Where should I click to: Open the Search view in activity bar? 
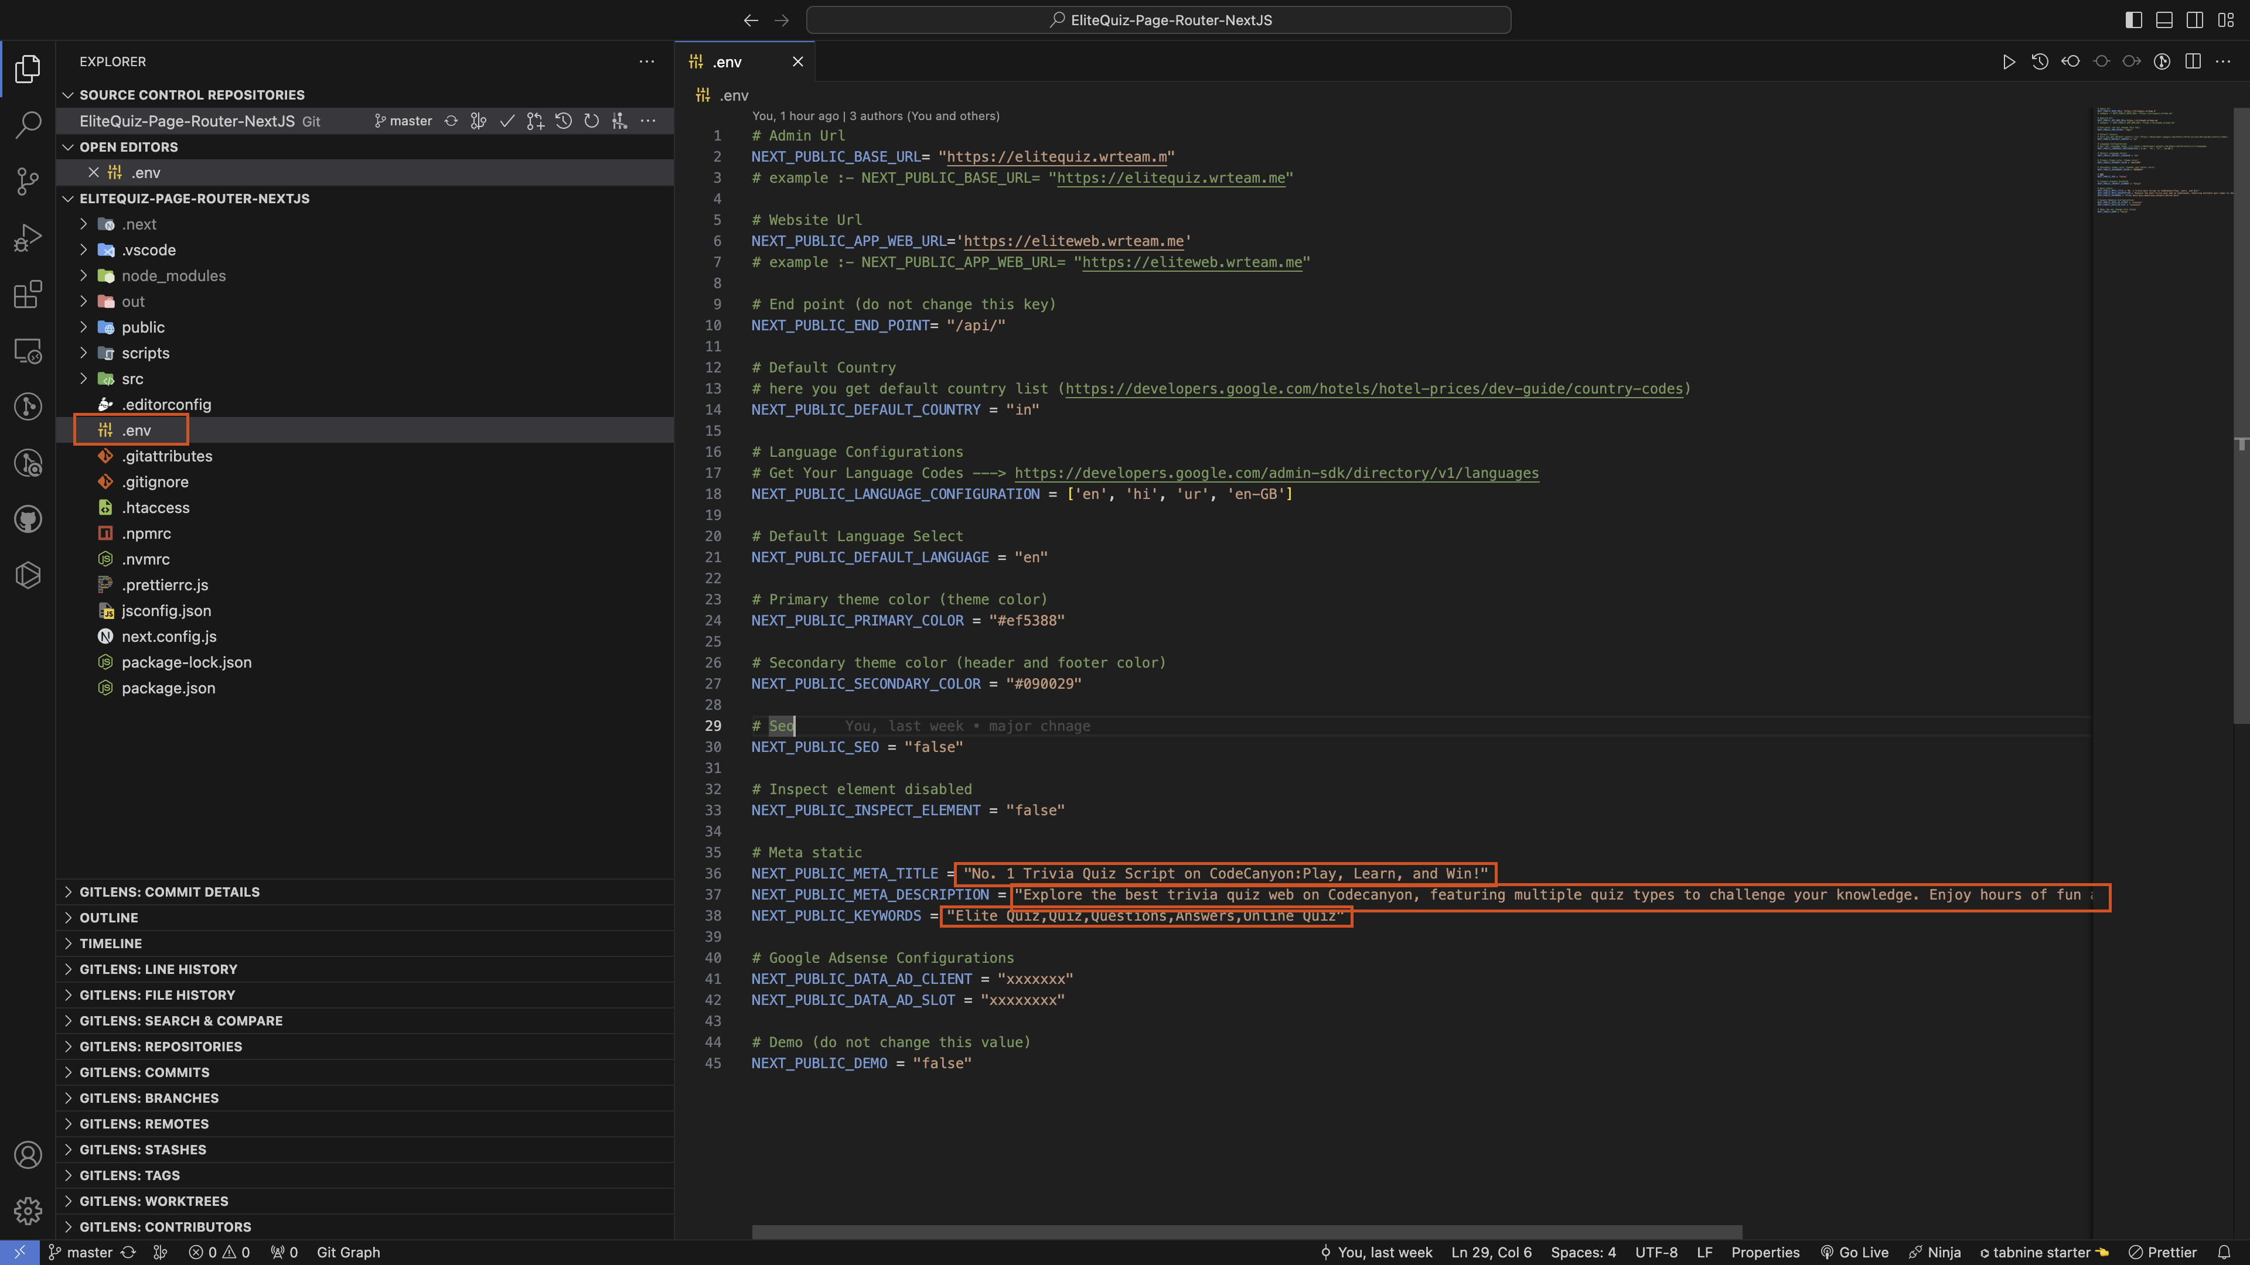click(28, 124)
